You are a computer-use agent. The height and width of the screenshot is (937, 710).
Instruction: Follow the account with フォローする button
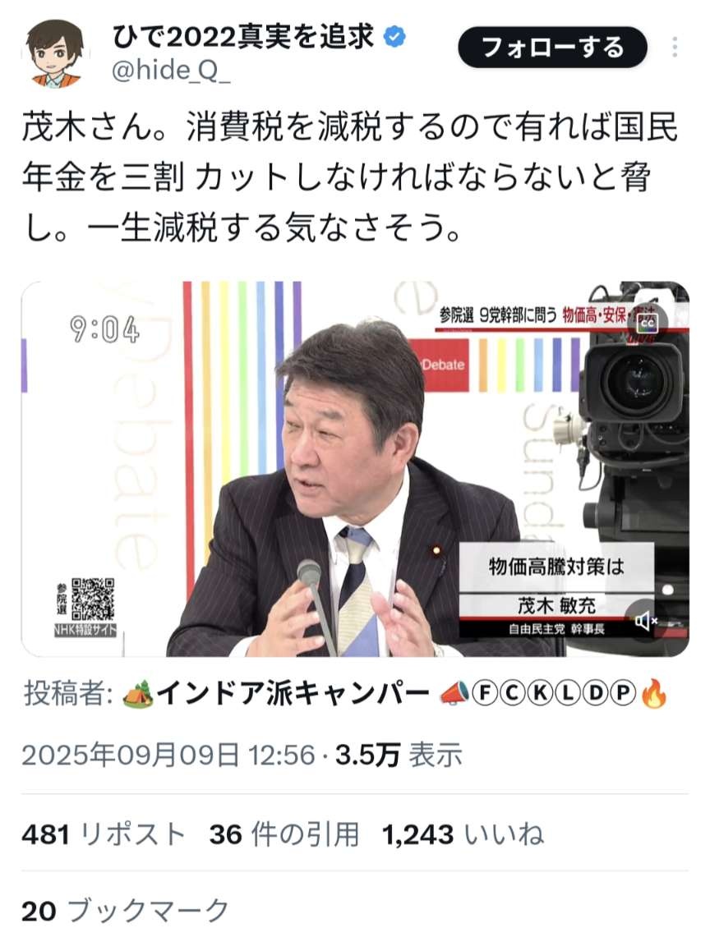(553, 47)
